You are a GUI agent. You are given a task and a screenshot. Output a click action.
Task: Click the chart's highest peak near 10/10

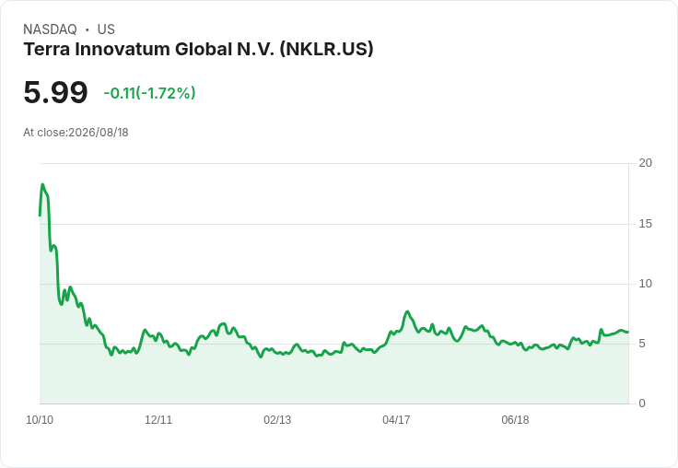pos(42,184)
